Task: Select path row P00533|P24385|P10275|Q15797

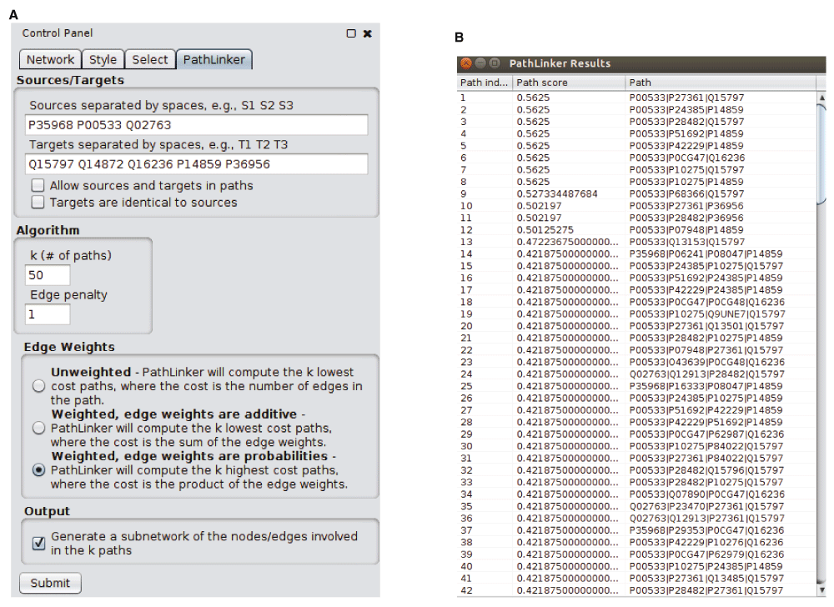Action: coord(636,266)
